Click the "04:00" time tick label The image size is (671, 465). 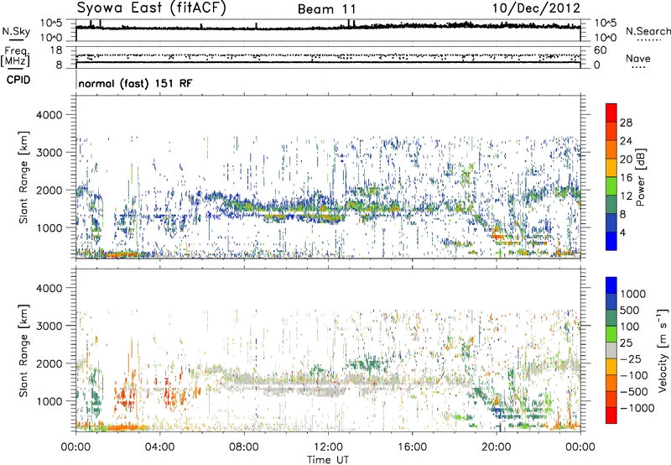click(x=159, y=447)
